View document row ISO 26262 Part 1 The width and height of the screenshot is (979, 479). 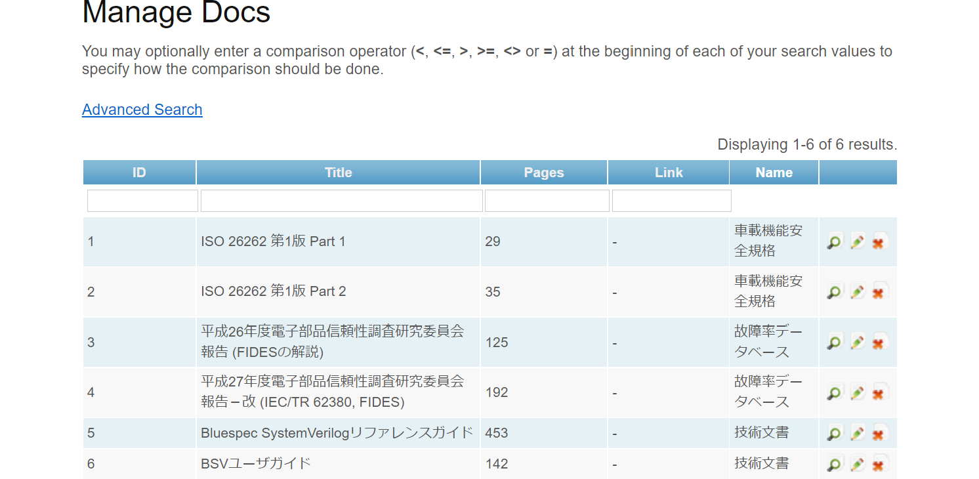tap(834, 242)
